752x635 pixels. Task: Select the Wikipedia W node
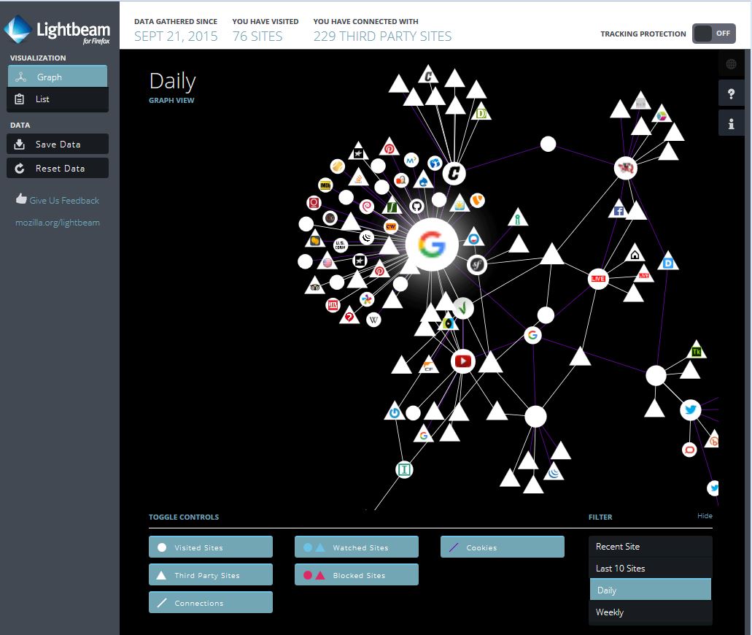coord(373,320)
